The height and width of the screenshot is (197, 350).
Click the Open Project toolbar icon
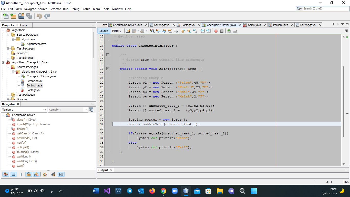21,16
